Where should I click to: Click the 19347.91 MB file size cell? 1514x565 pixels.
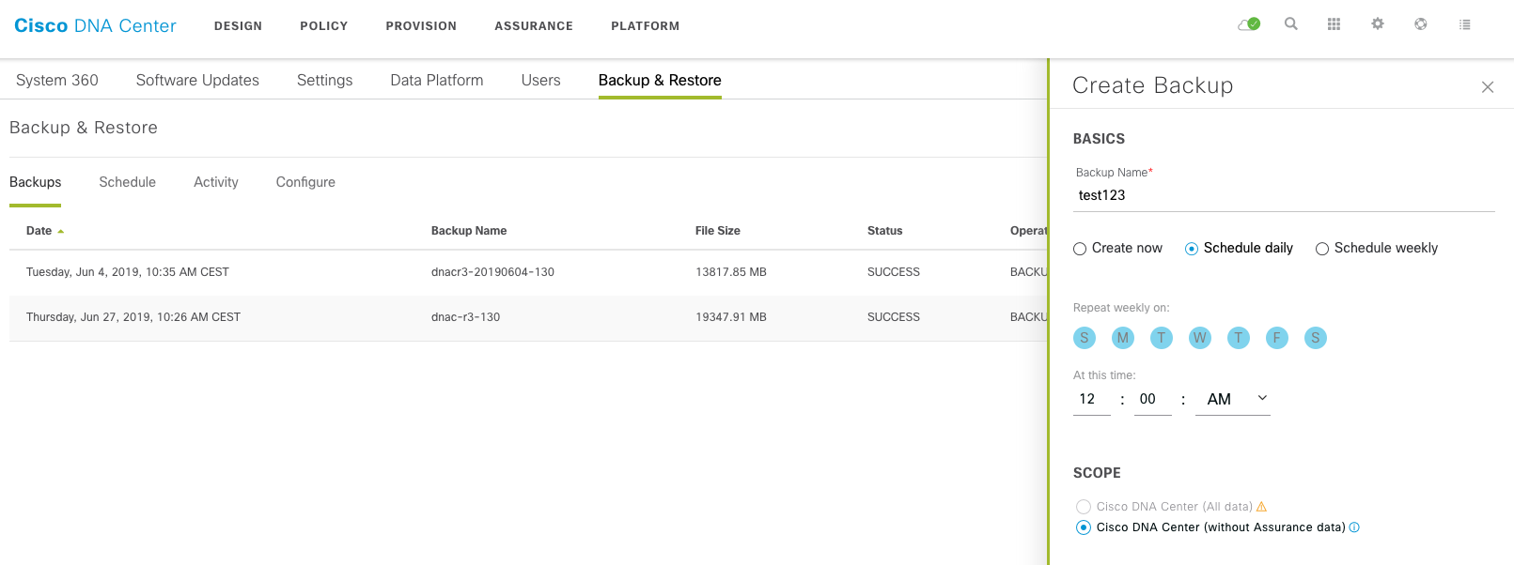pyautogui.click(x=731, y=317)
